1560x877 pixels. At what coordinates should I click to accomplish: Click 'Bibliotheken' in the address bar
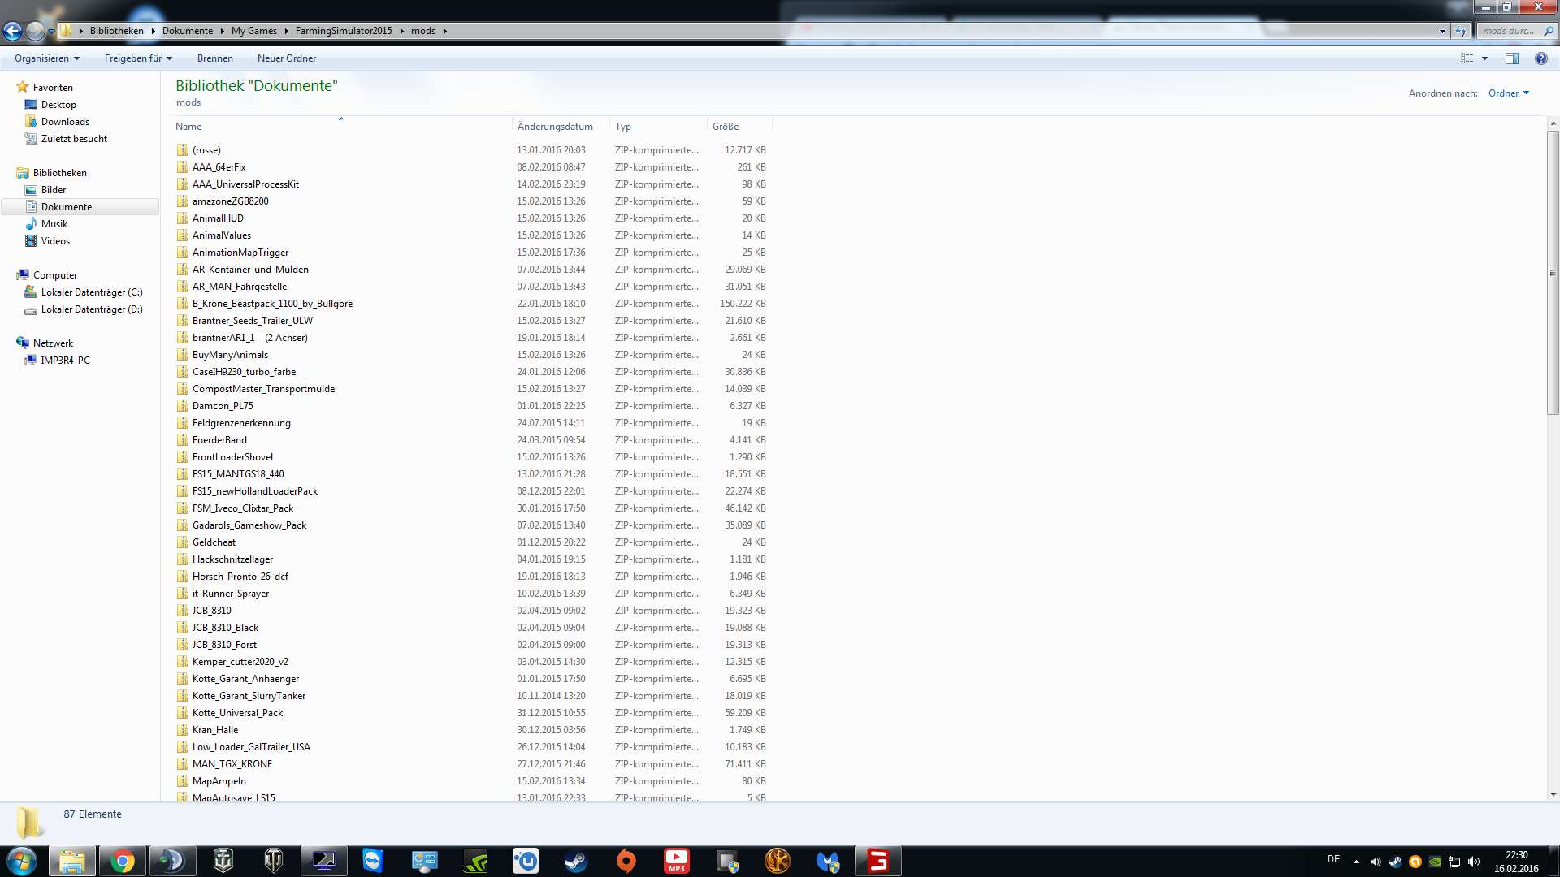point(117,31)
